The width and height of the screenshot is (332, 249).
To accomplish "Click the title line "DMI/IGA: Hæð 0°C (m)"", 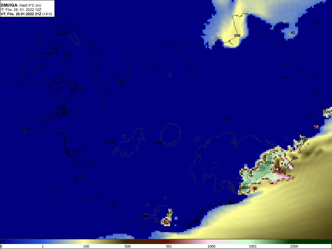I will [x=21, y=5].
